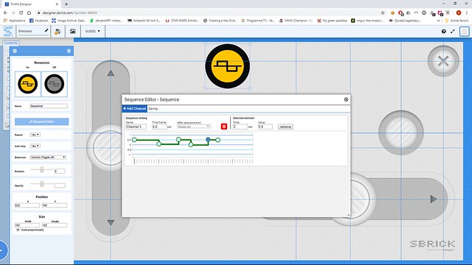Click the Position X field
The image size is (472, 265).
click(27, 205)
